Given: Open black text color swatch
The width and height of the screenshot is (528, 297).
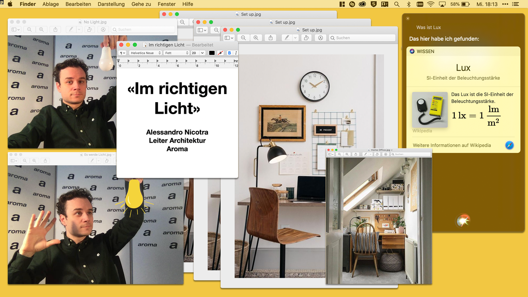Looking at the screenshot, I should [x=212, y=53].
